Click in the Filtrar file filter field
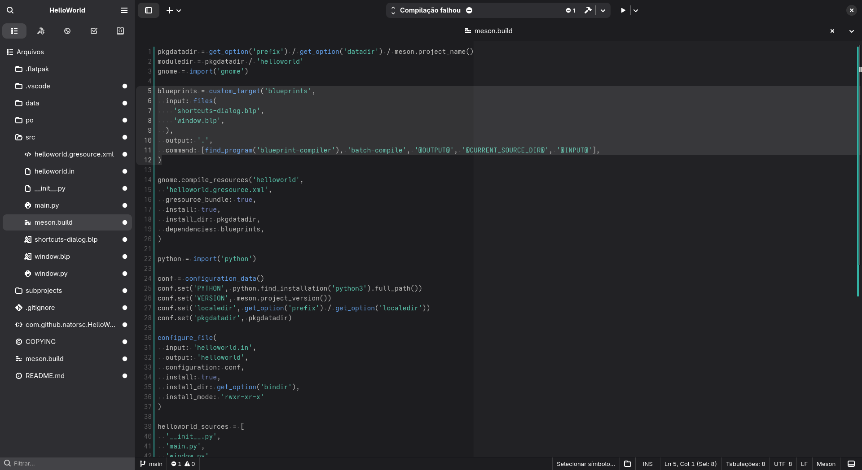 coord(67,463)
